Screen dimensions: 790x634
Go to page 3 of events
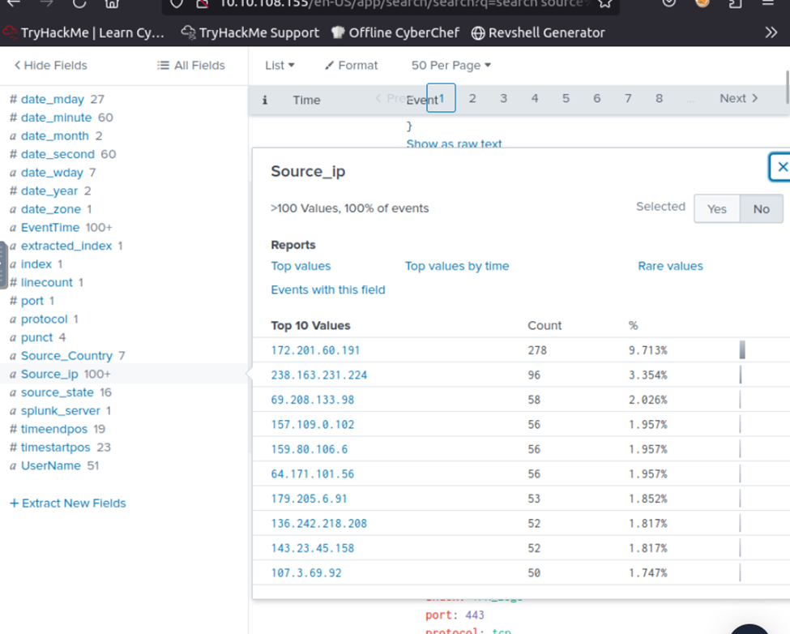coord(503,97)
